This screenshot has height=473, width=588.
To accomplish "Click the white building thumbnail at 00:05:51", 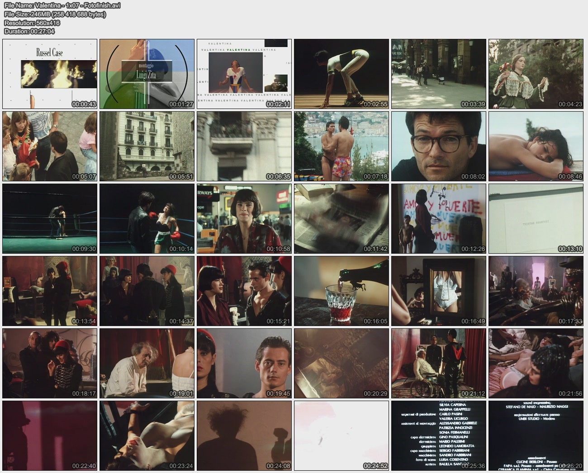I will [147, 146].
